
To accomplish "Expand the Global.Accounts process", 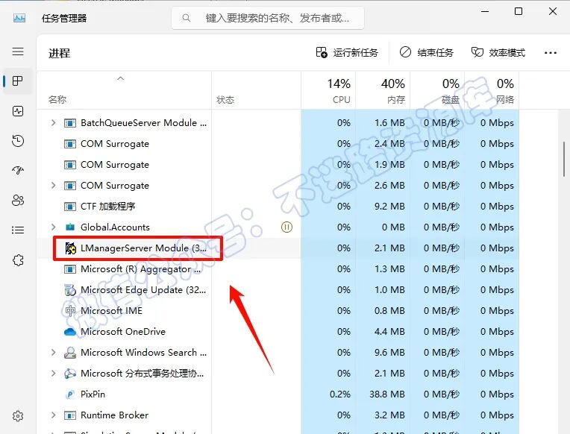I will click(54, 227).
